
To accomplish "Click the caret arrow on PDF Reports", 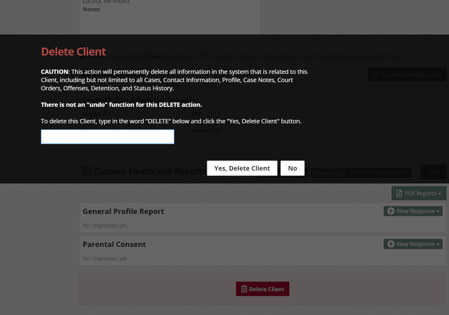I will pos(440,194).
